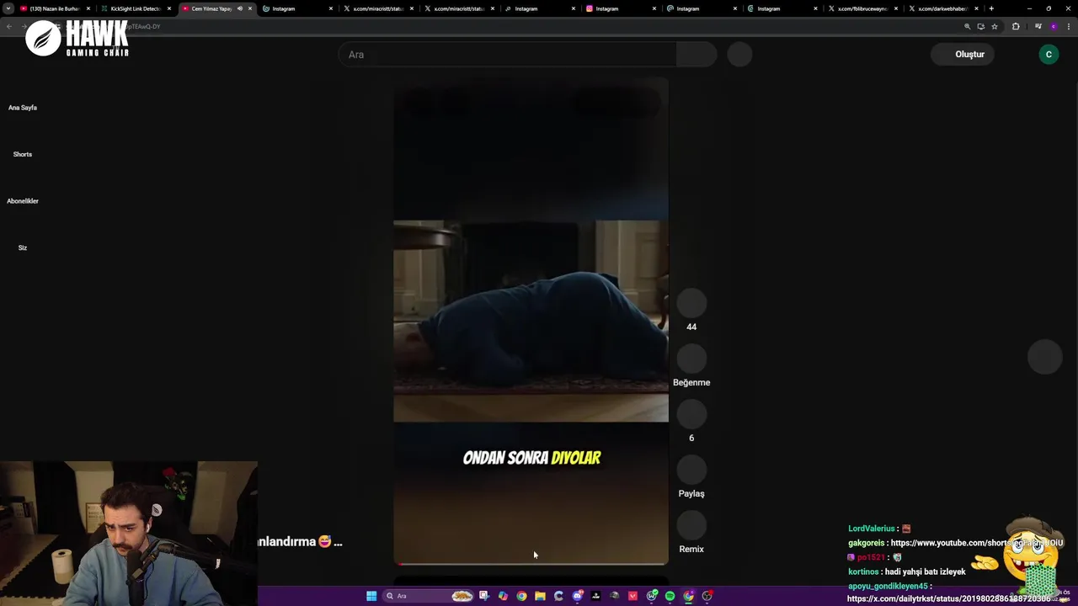Open the Windows Start menu
This screenshot has height=606, width=1078.
click(371, 596)
